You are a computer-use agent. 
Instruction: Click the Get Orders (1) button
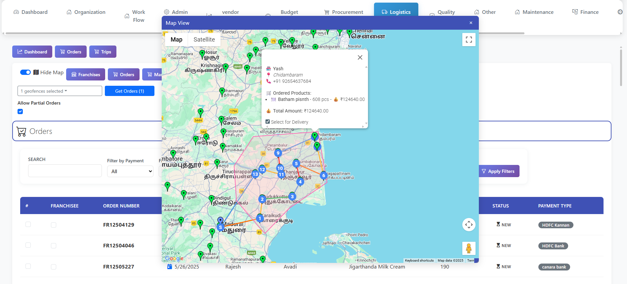(129, 91)
